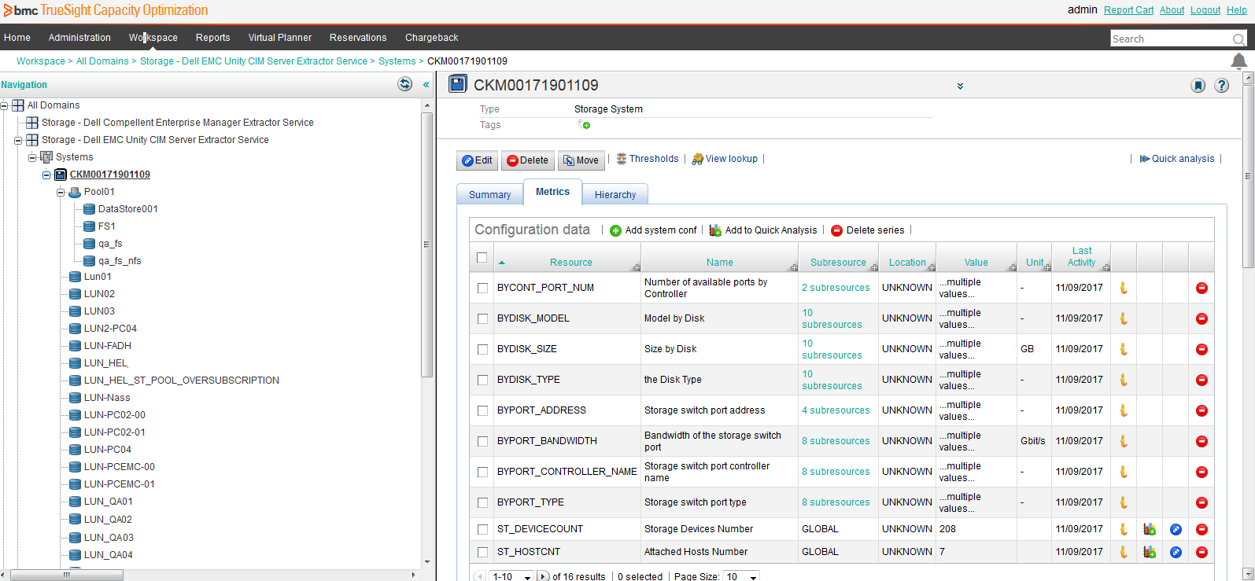The width and height of the screenshot is (1255, 581).
Task: Open the Chargeback menu
Action: (431, 38)
